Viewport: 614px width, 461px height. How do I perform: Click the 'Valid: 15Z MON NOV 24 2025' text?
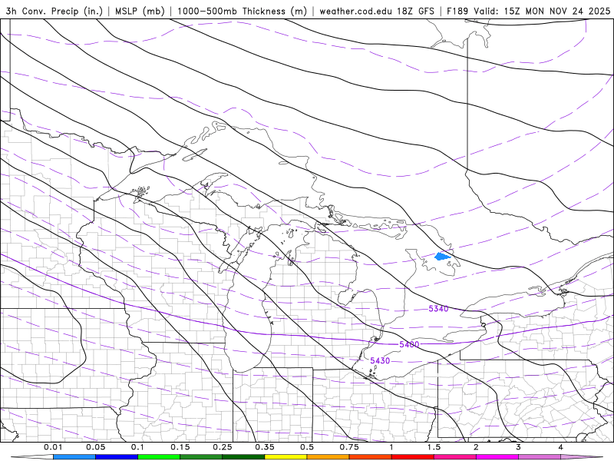(x=542, y=12)
